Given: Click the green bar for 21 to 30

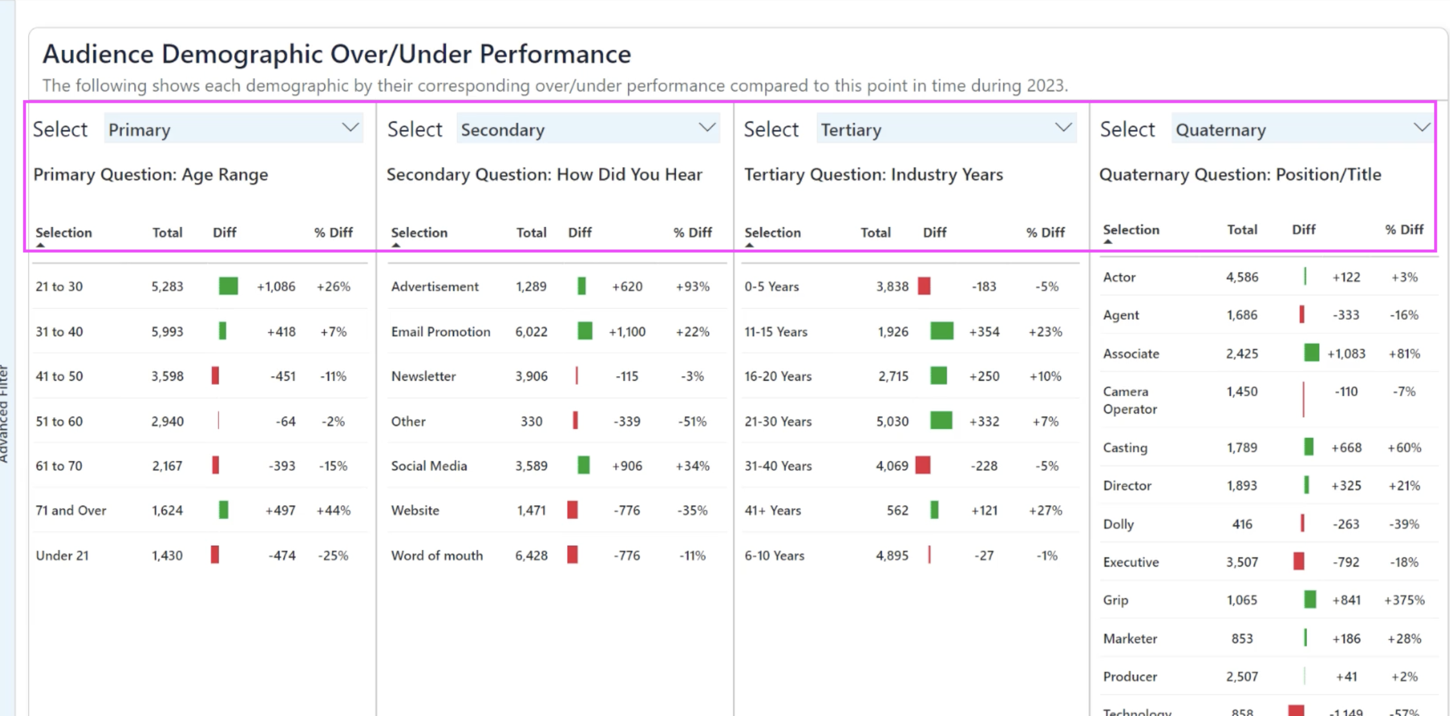Looking at the screenshot, I should (x=229, y=286).
